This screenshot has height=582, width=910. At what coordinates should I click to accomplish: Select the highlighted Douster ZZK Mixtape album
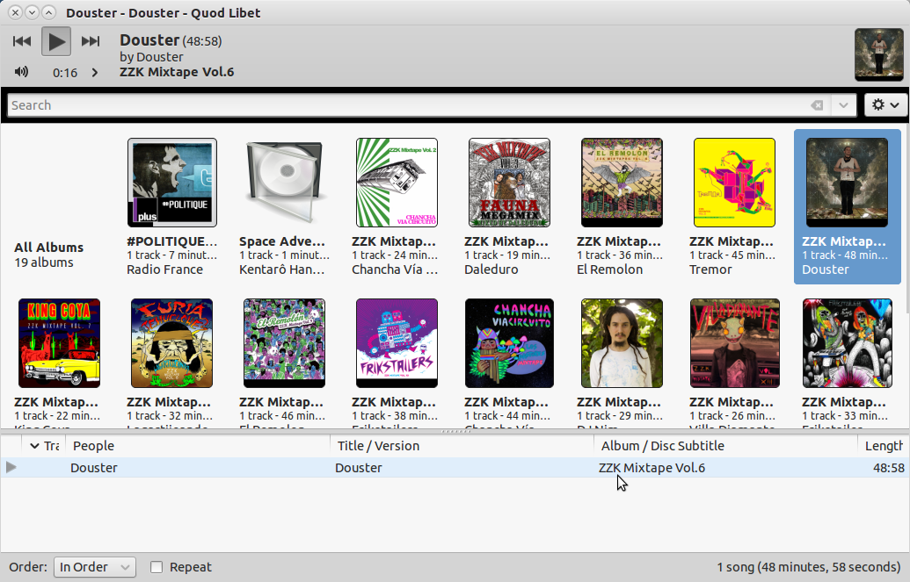[x=848, y=207]
